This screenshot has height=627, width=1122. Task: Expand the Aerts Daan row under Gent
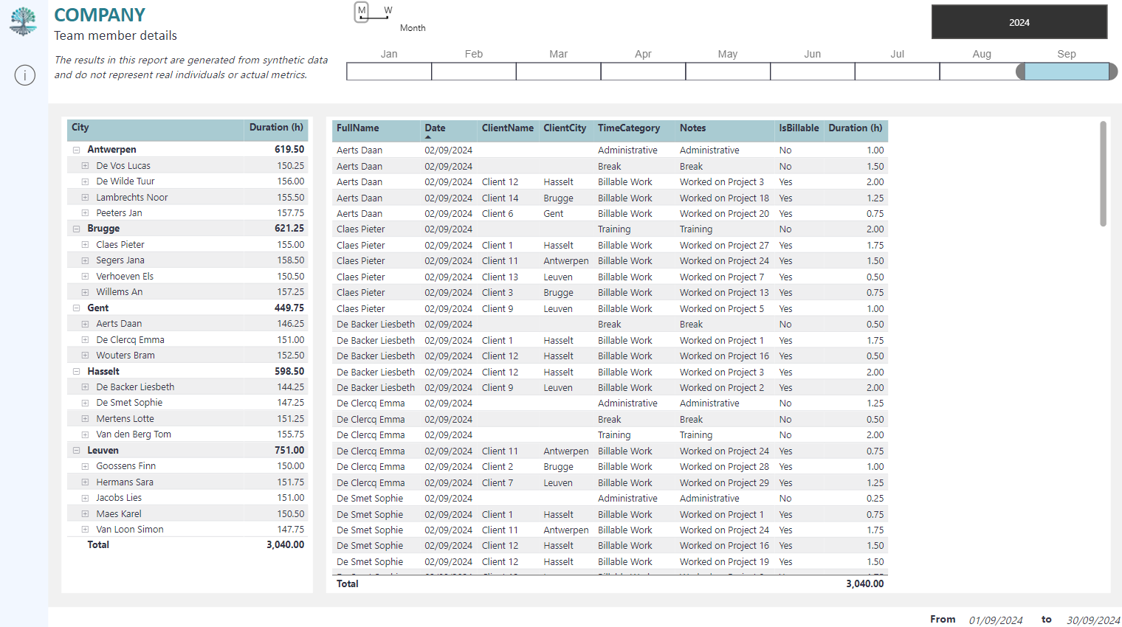[85, 324]
